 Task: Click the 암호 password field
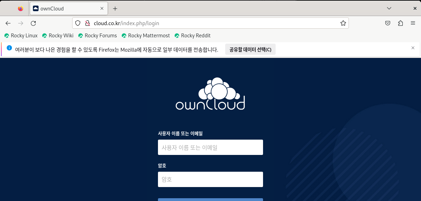(210, 179)
